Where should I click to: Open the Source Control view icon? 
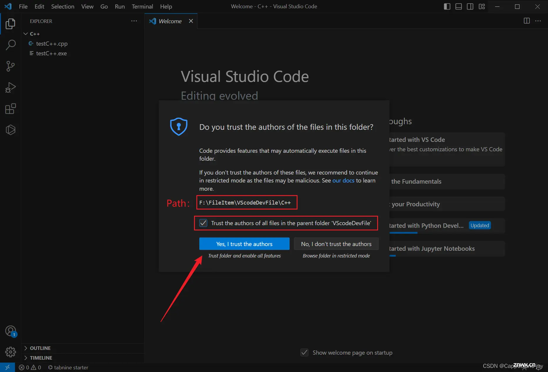(10, 66)
